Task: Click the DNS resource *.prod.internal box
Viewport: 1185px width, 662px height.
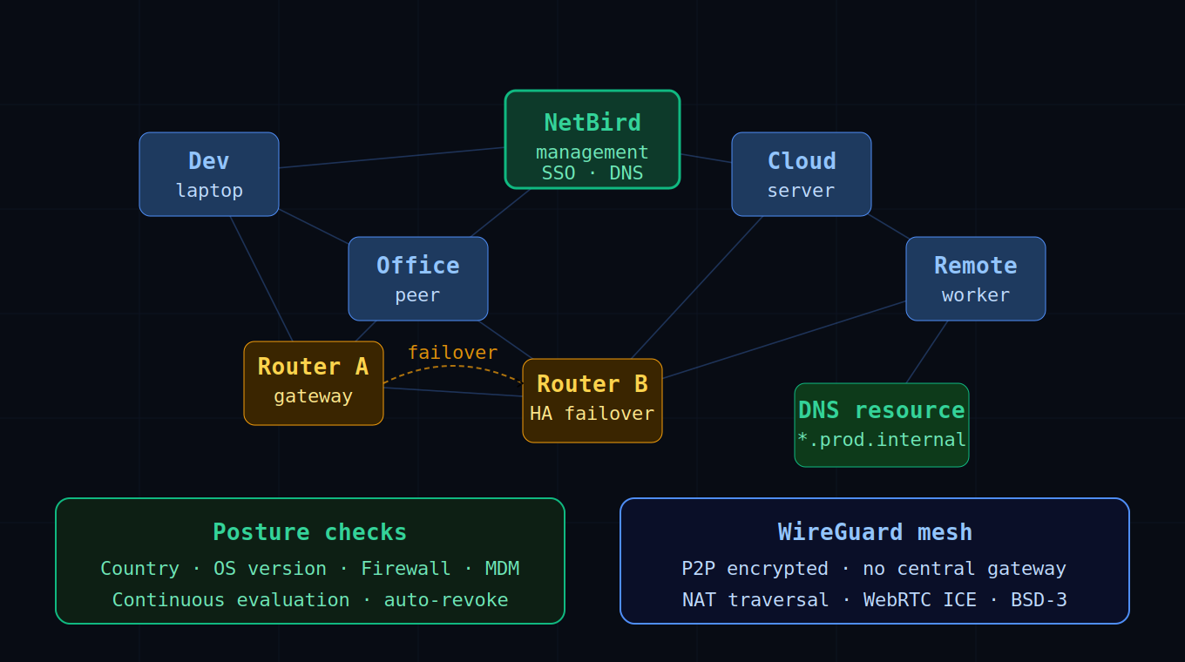Action: coord(882,425)
